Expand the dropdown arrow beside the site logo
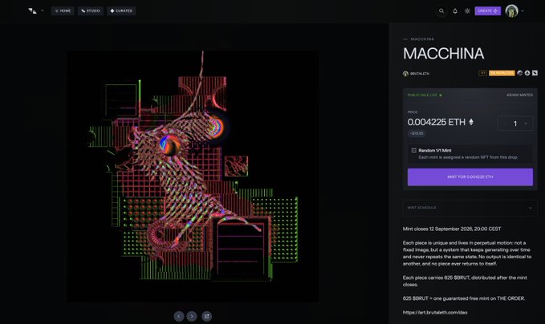Image resolution: width=545 pixels, height=324 pixels. (43, 10)
